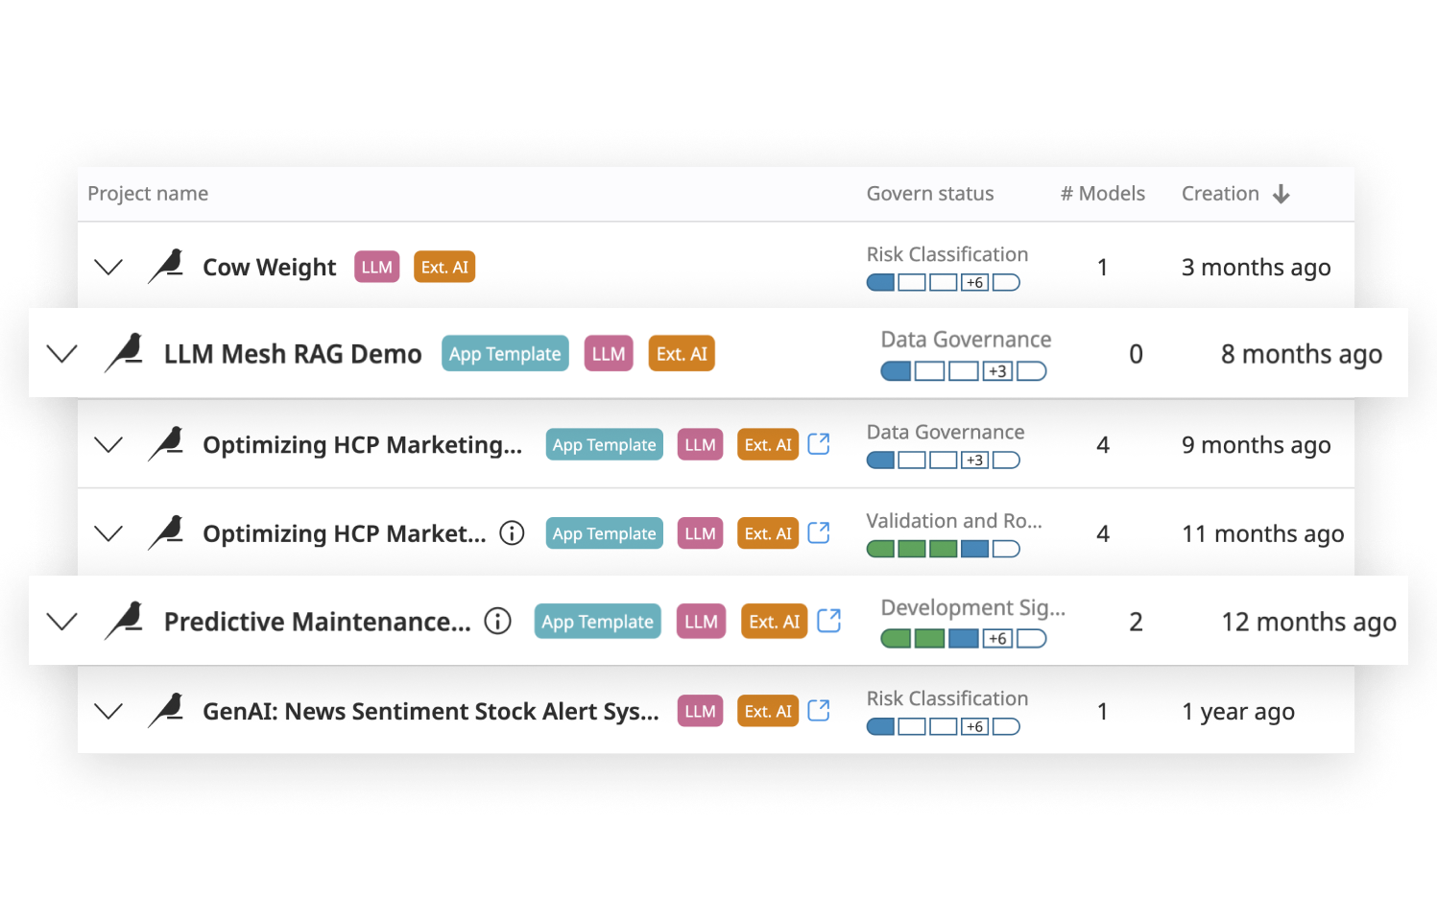
Task: Click the Development Sig... workflow progress bar
Action: pos(963,639)
